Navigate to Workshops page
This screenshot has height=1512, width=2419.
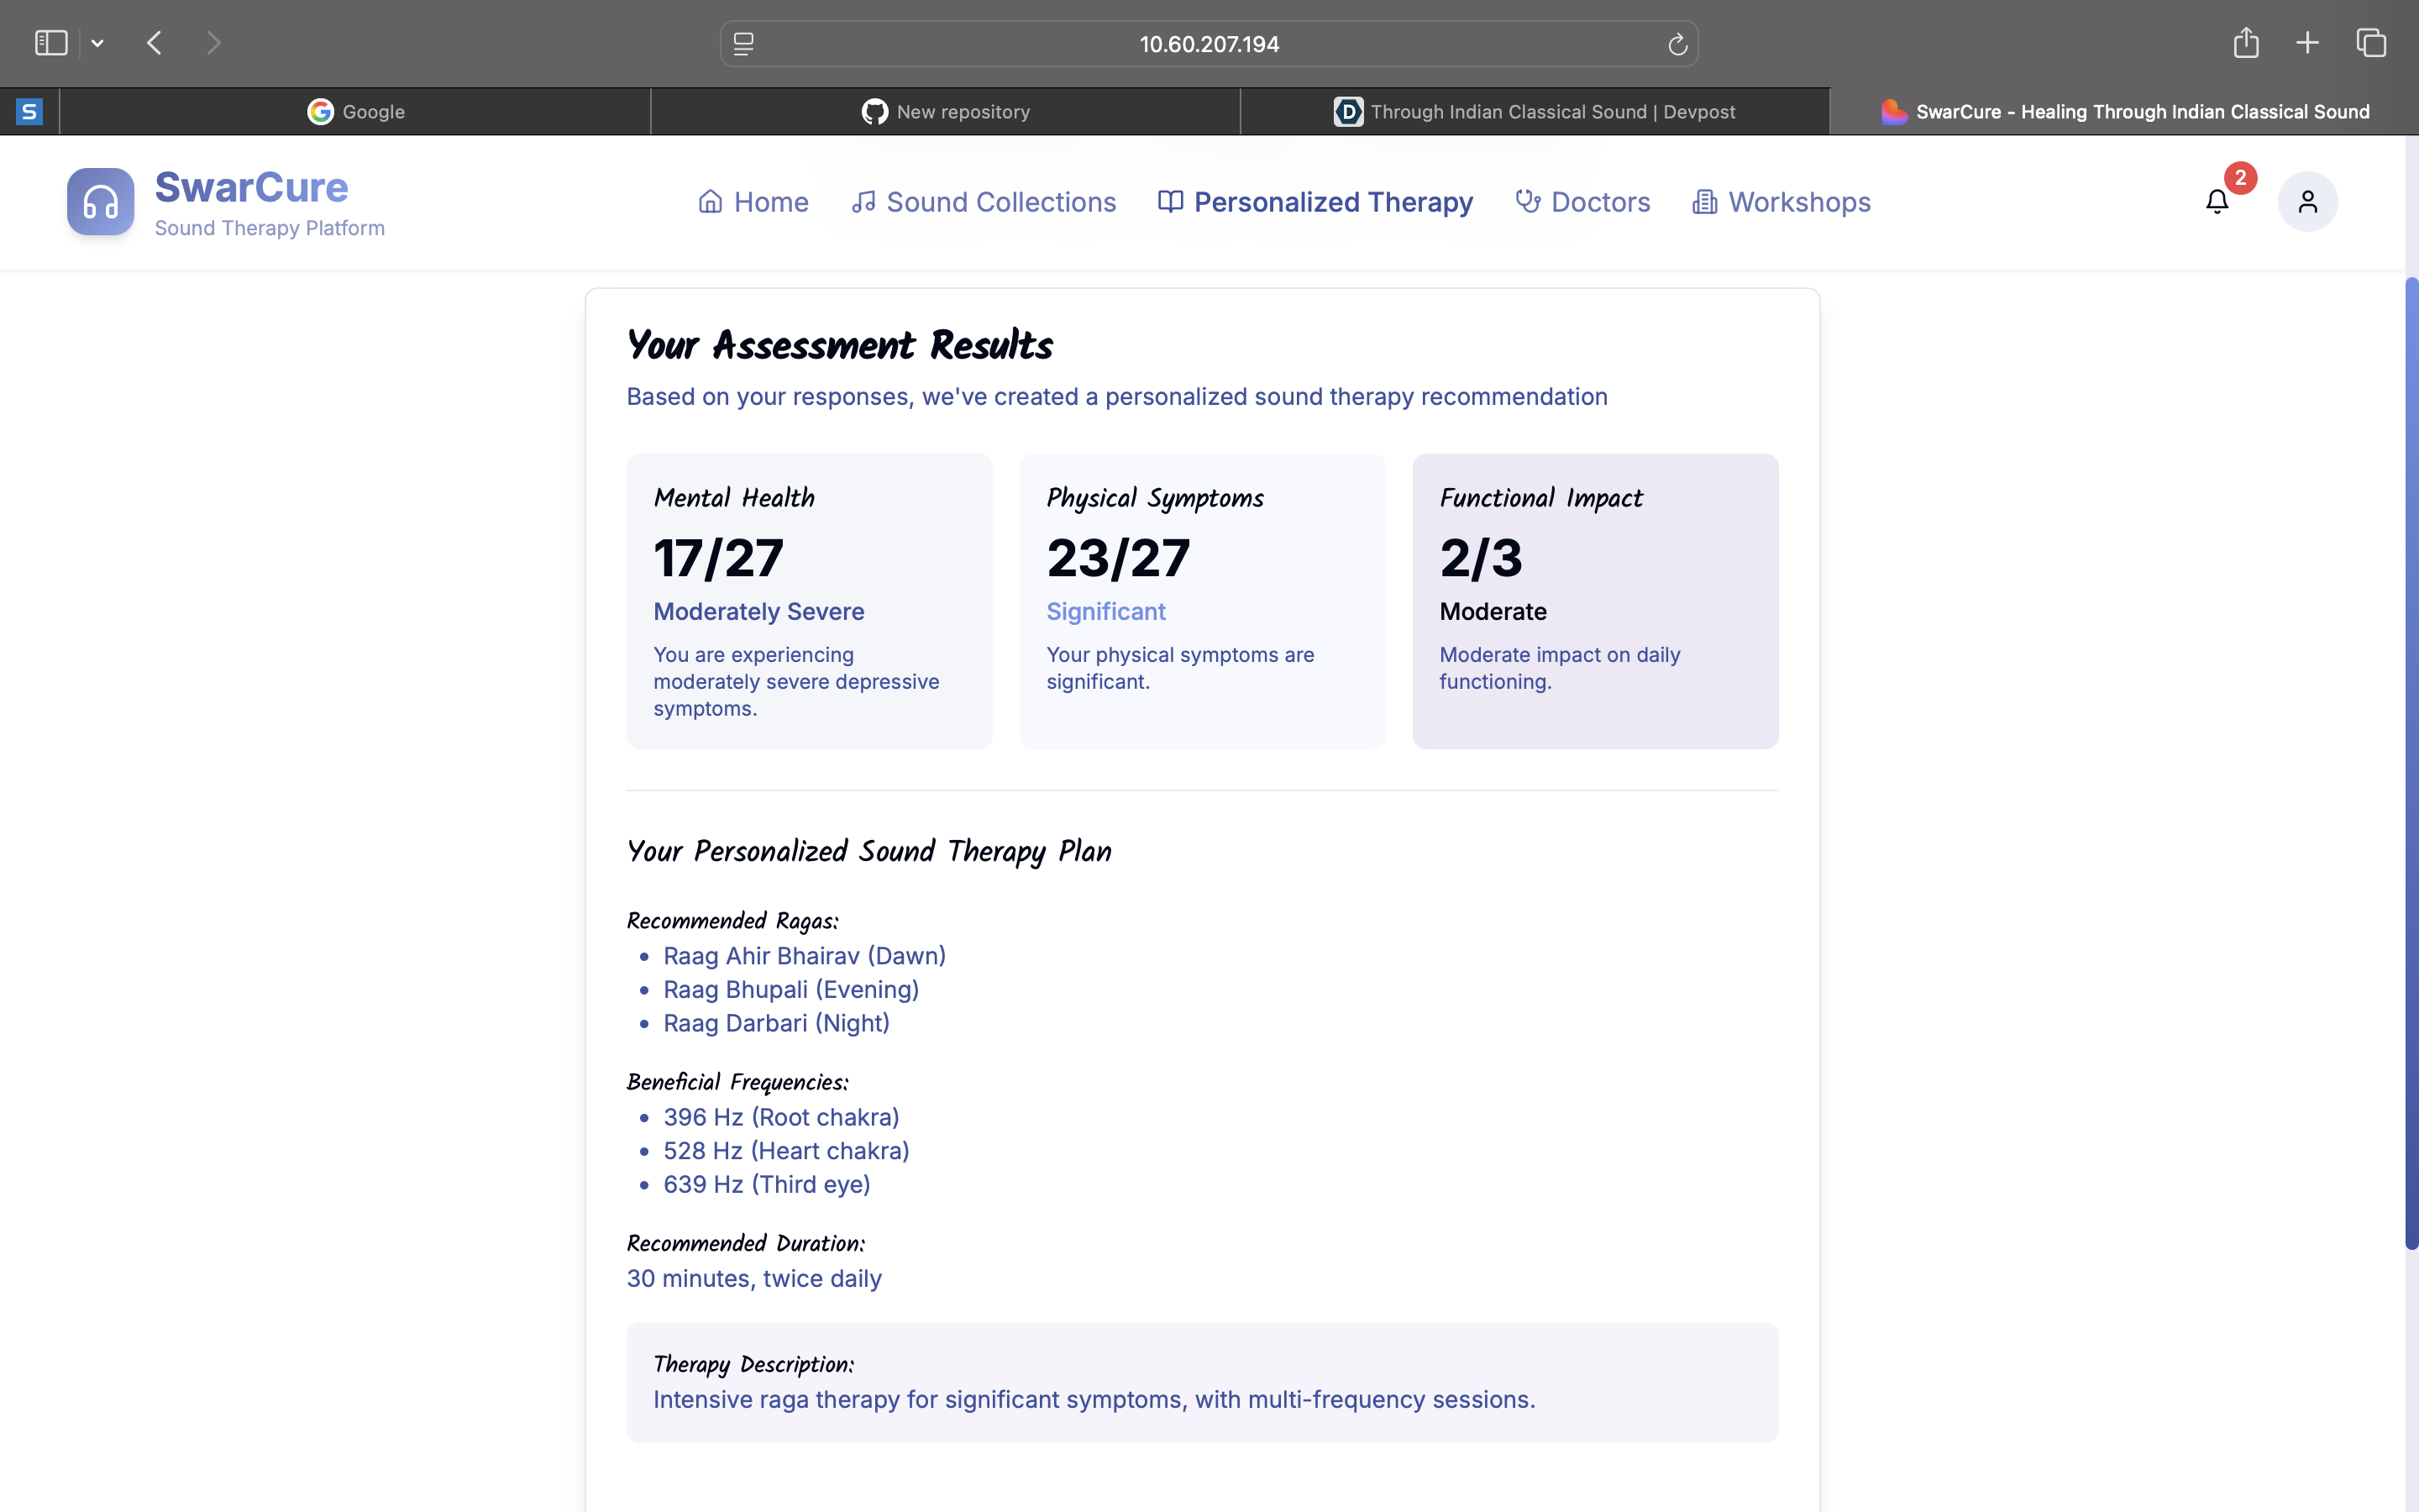point(1781,202)
